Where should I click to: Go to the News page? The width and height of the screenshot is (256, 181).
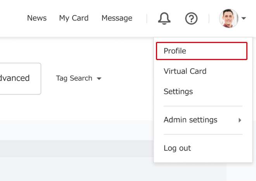(x=37, y=18)
